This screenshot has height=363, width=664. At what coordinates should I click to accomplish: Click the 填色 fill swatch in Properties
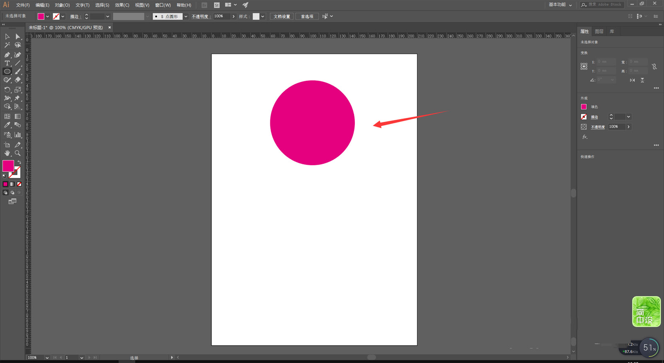coord(584,107)
